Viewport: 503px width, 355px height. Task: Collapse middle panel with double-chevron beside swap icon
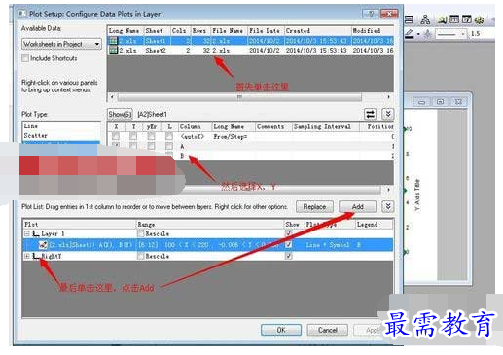388,114
